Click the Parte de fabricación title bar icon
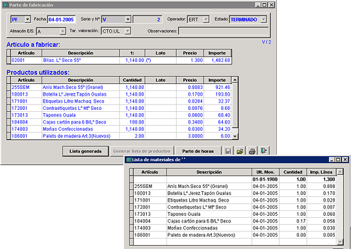 click(x=6, y=5)
